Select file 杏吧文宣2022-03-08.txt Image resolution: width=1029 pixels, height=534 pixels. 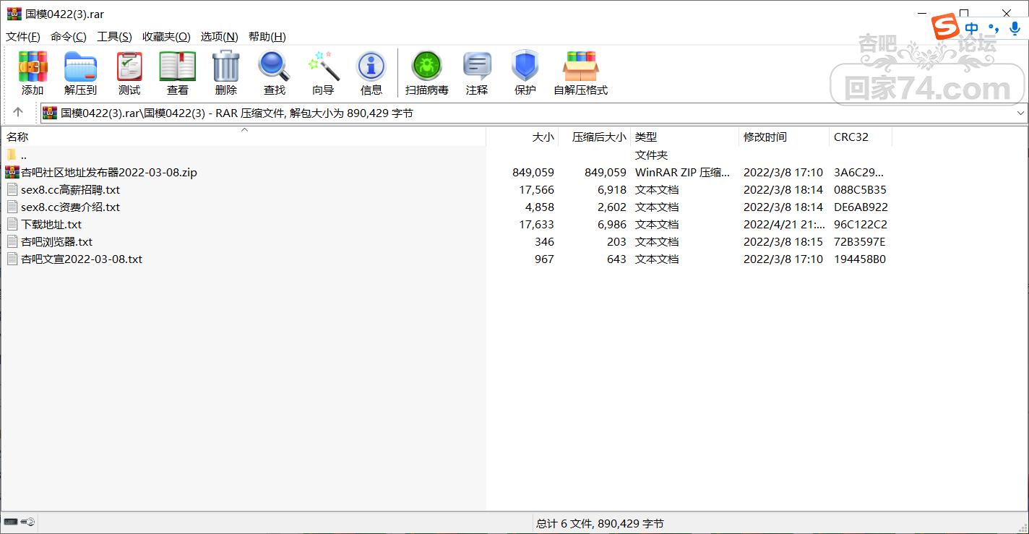(x=82, y=259)
